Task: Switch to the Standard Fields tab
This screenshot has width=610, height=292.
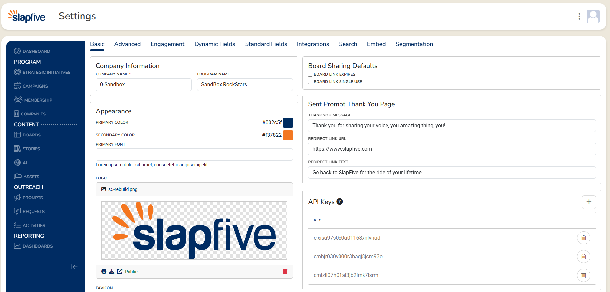Action: [266, 44]
